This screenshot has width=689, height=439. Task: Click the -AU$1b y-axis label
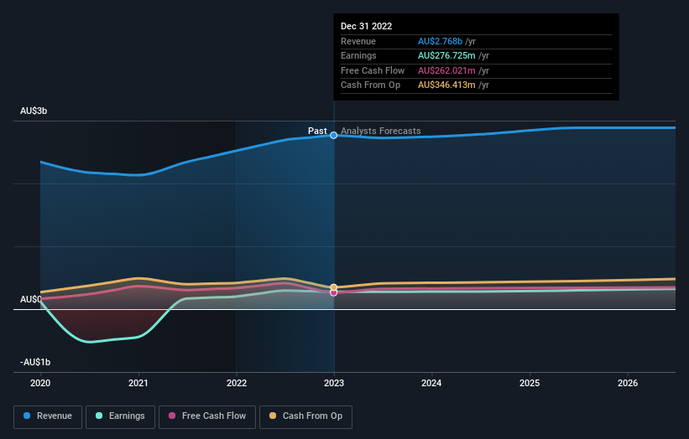click(35, 362)
